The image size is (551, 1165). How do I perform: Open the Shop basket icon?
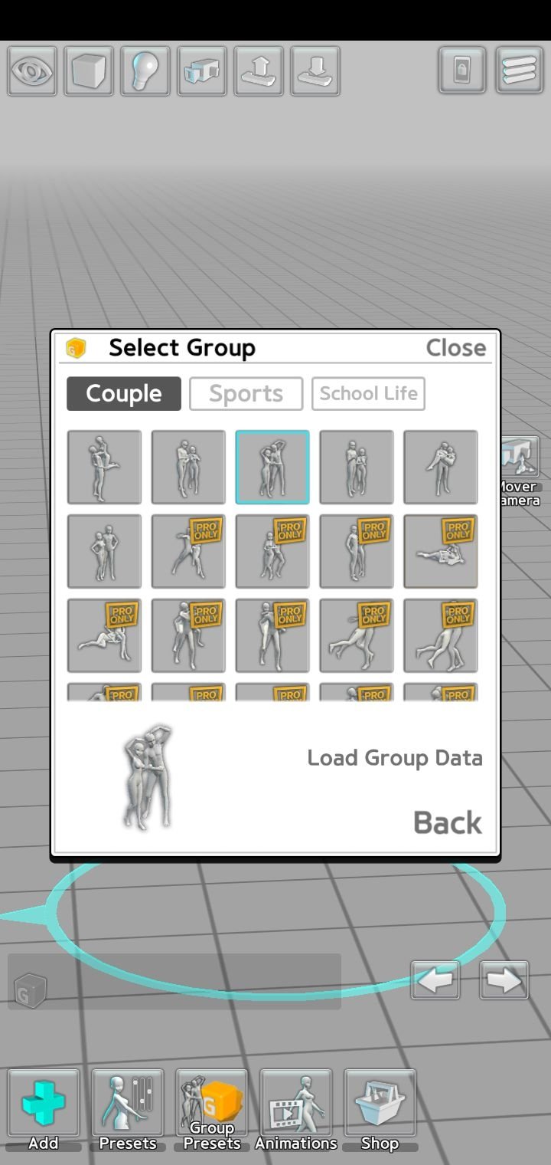(x=380, y=1110)
